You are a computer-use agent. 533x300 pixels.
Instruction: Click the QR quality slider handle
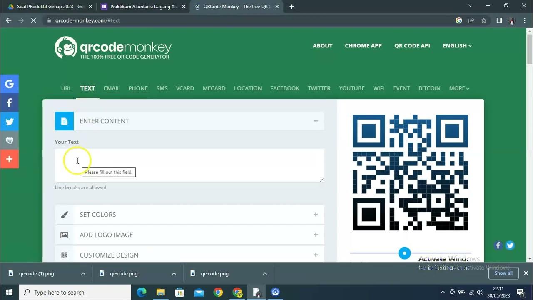[x=404, y=253]
